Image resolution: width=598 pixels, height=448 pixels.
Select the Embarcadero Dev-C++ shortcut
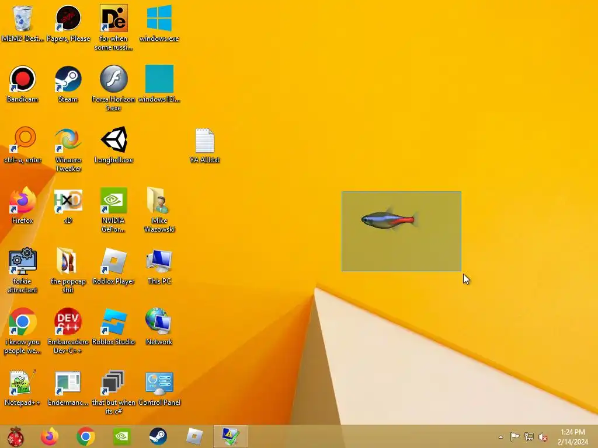[68, 331]
